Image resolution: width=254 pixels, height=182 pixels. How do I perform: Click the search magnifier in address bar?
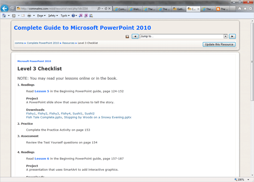99,9
